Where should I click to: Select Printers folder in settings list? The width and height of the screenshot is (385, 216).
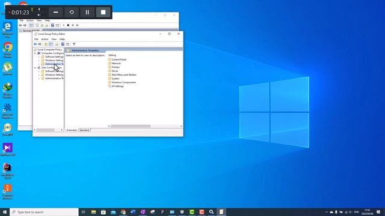click(114, 67)
